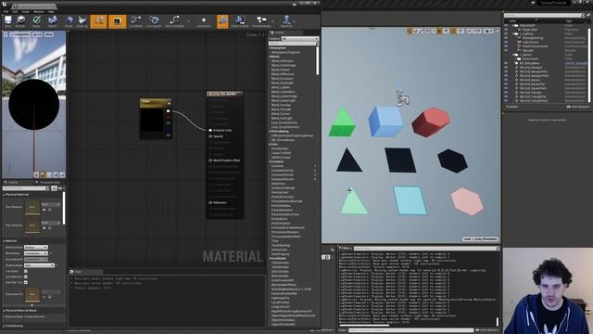Toggle the Two Sided checkbox
Viewport: 593px width, 334px height.
pyautogui.click(x=26, y=271)
